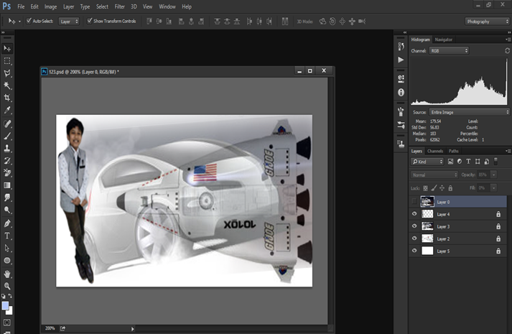Select the Horizontal Type tool
Screen dimensions: 512x334
(7, 236)
